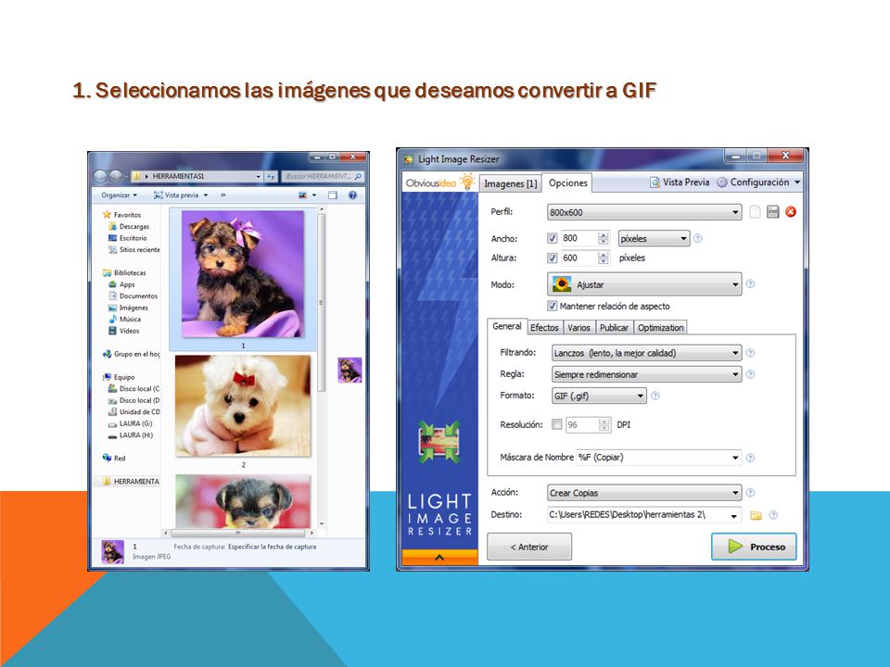Screen dimensions: 890x667
Task: Click the Proceso button
Action: coord(754,547)
